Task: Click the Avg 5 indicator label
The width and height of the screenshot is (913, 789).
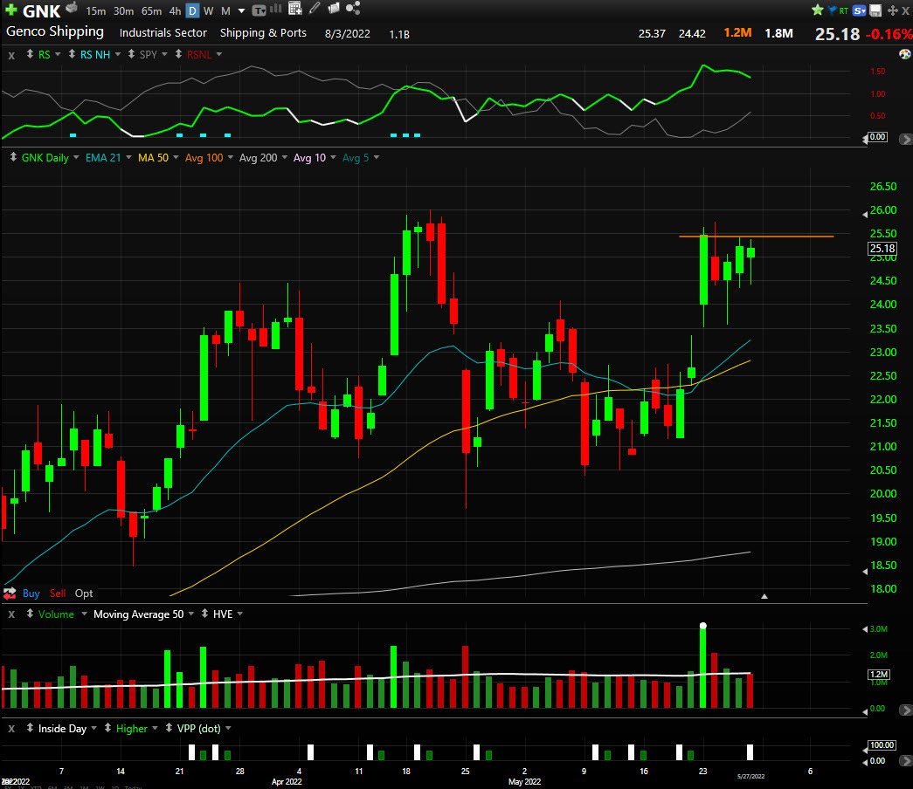Action: pos(356,158)
